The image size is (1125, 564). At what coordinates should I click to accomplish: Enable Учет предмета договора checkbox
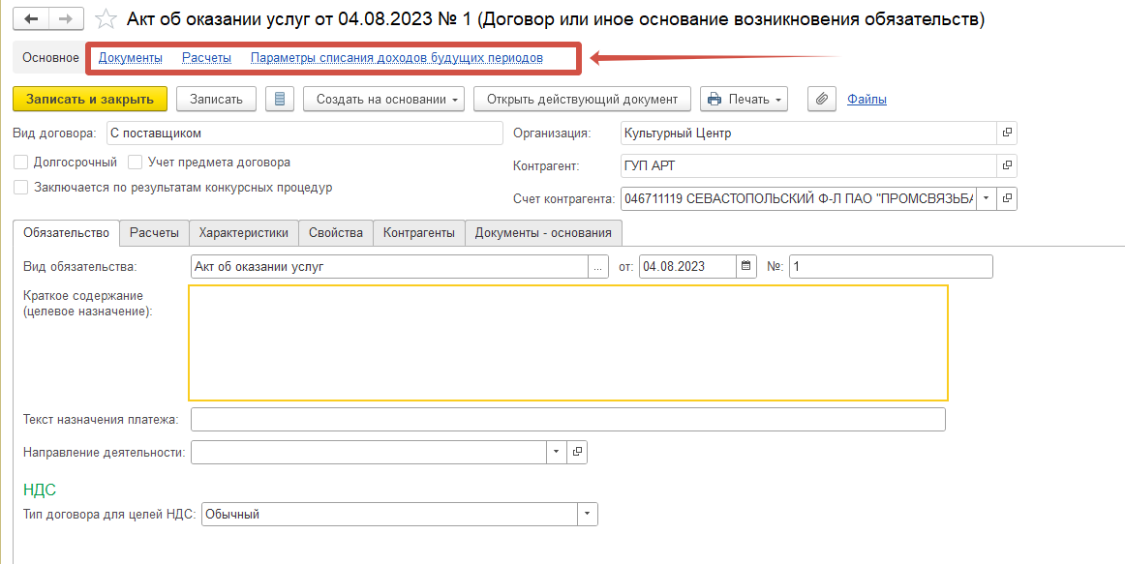pyautogui.click(x=135, y=163)
